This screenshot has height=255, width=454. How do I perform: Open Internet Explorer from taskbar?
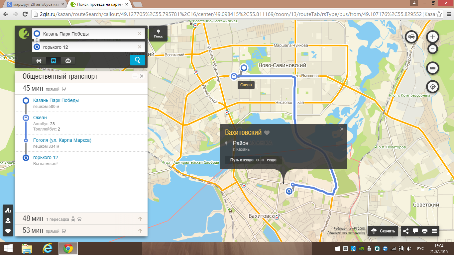[x=48, y=248]
